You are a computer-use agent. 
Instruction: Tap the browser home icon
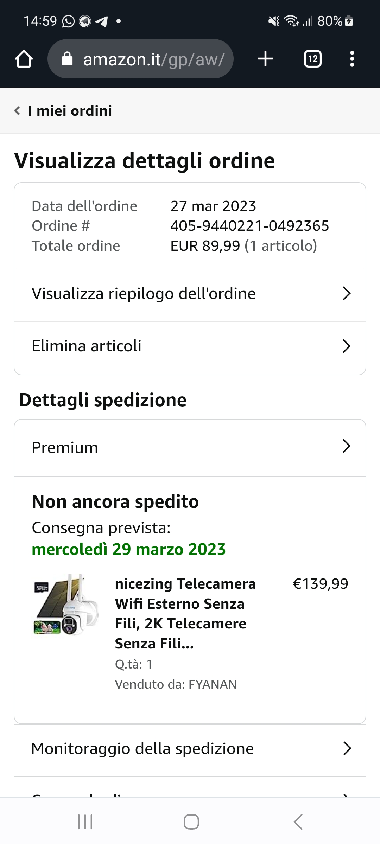(24, 59)
